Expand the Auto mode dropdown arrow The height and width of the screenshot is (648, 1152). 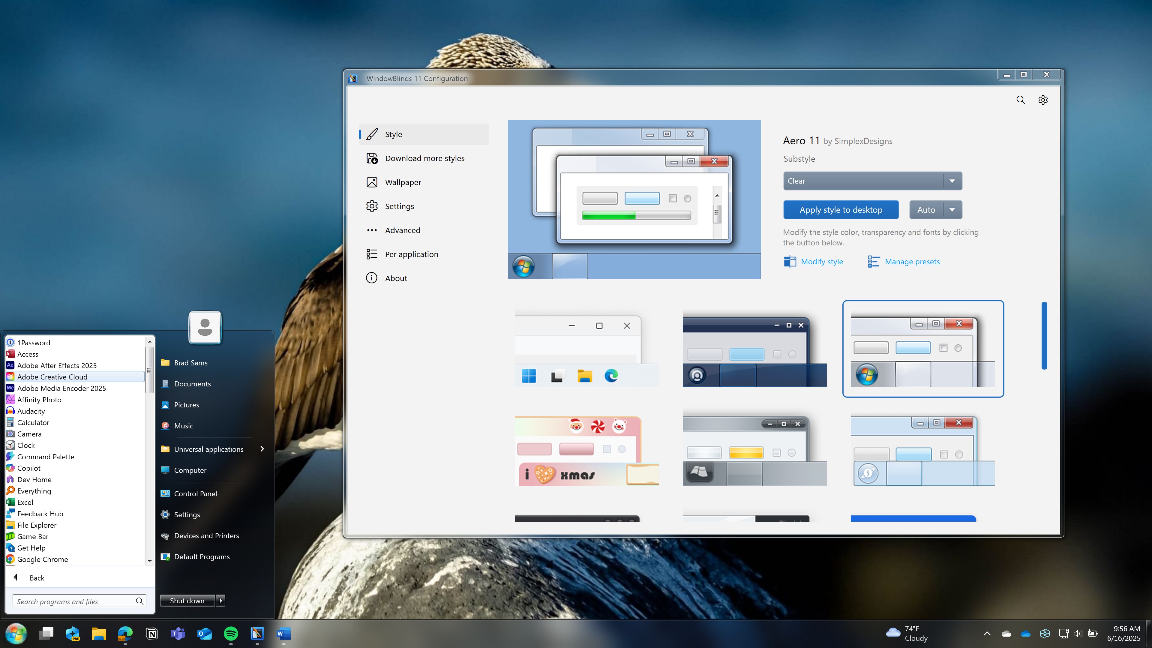(952, 210)
